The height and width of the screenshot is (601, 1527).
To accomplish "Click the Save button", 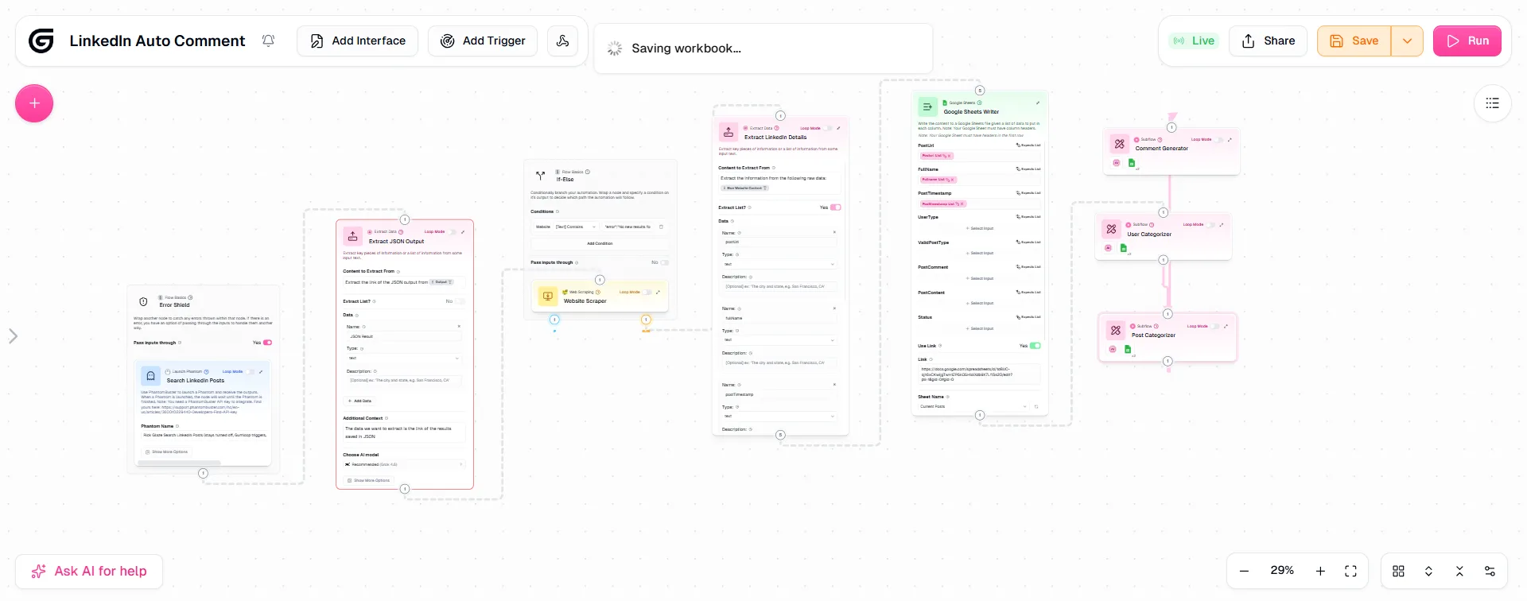I will [1354, 41].
